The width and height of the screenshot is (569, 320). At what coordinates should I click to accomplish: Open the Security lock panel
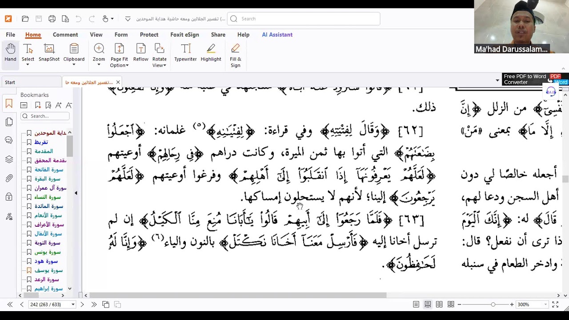click(x=9, y=197)
